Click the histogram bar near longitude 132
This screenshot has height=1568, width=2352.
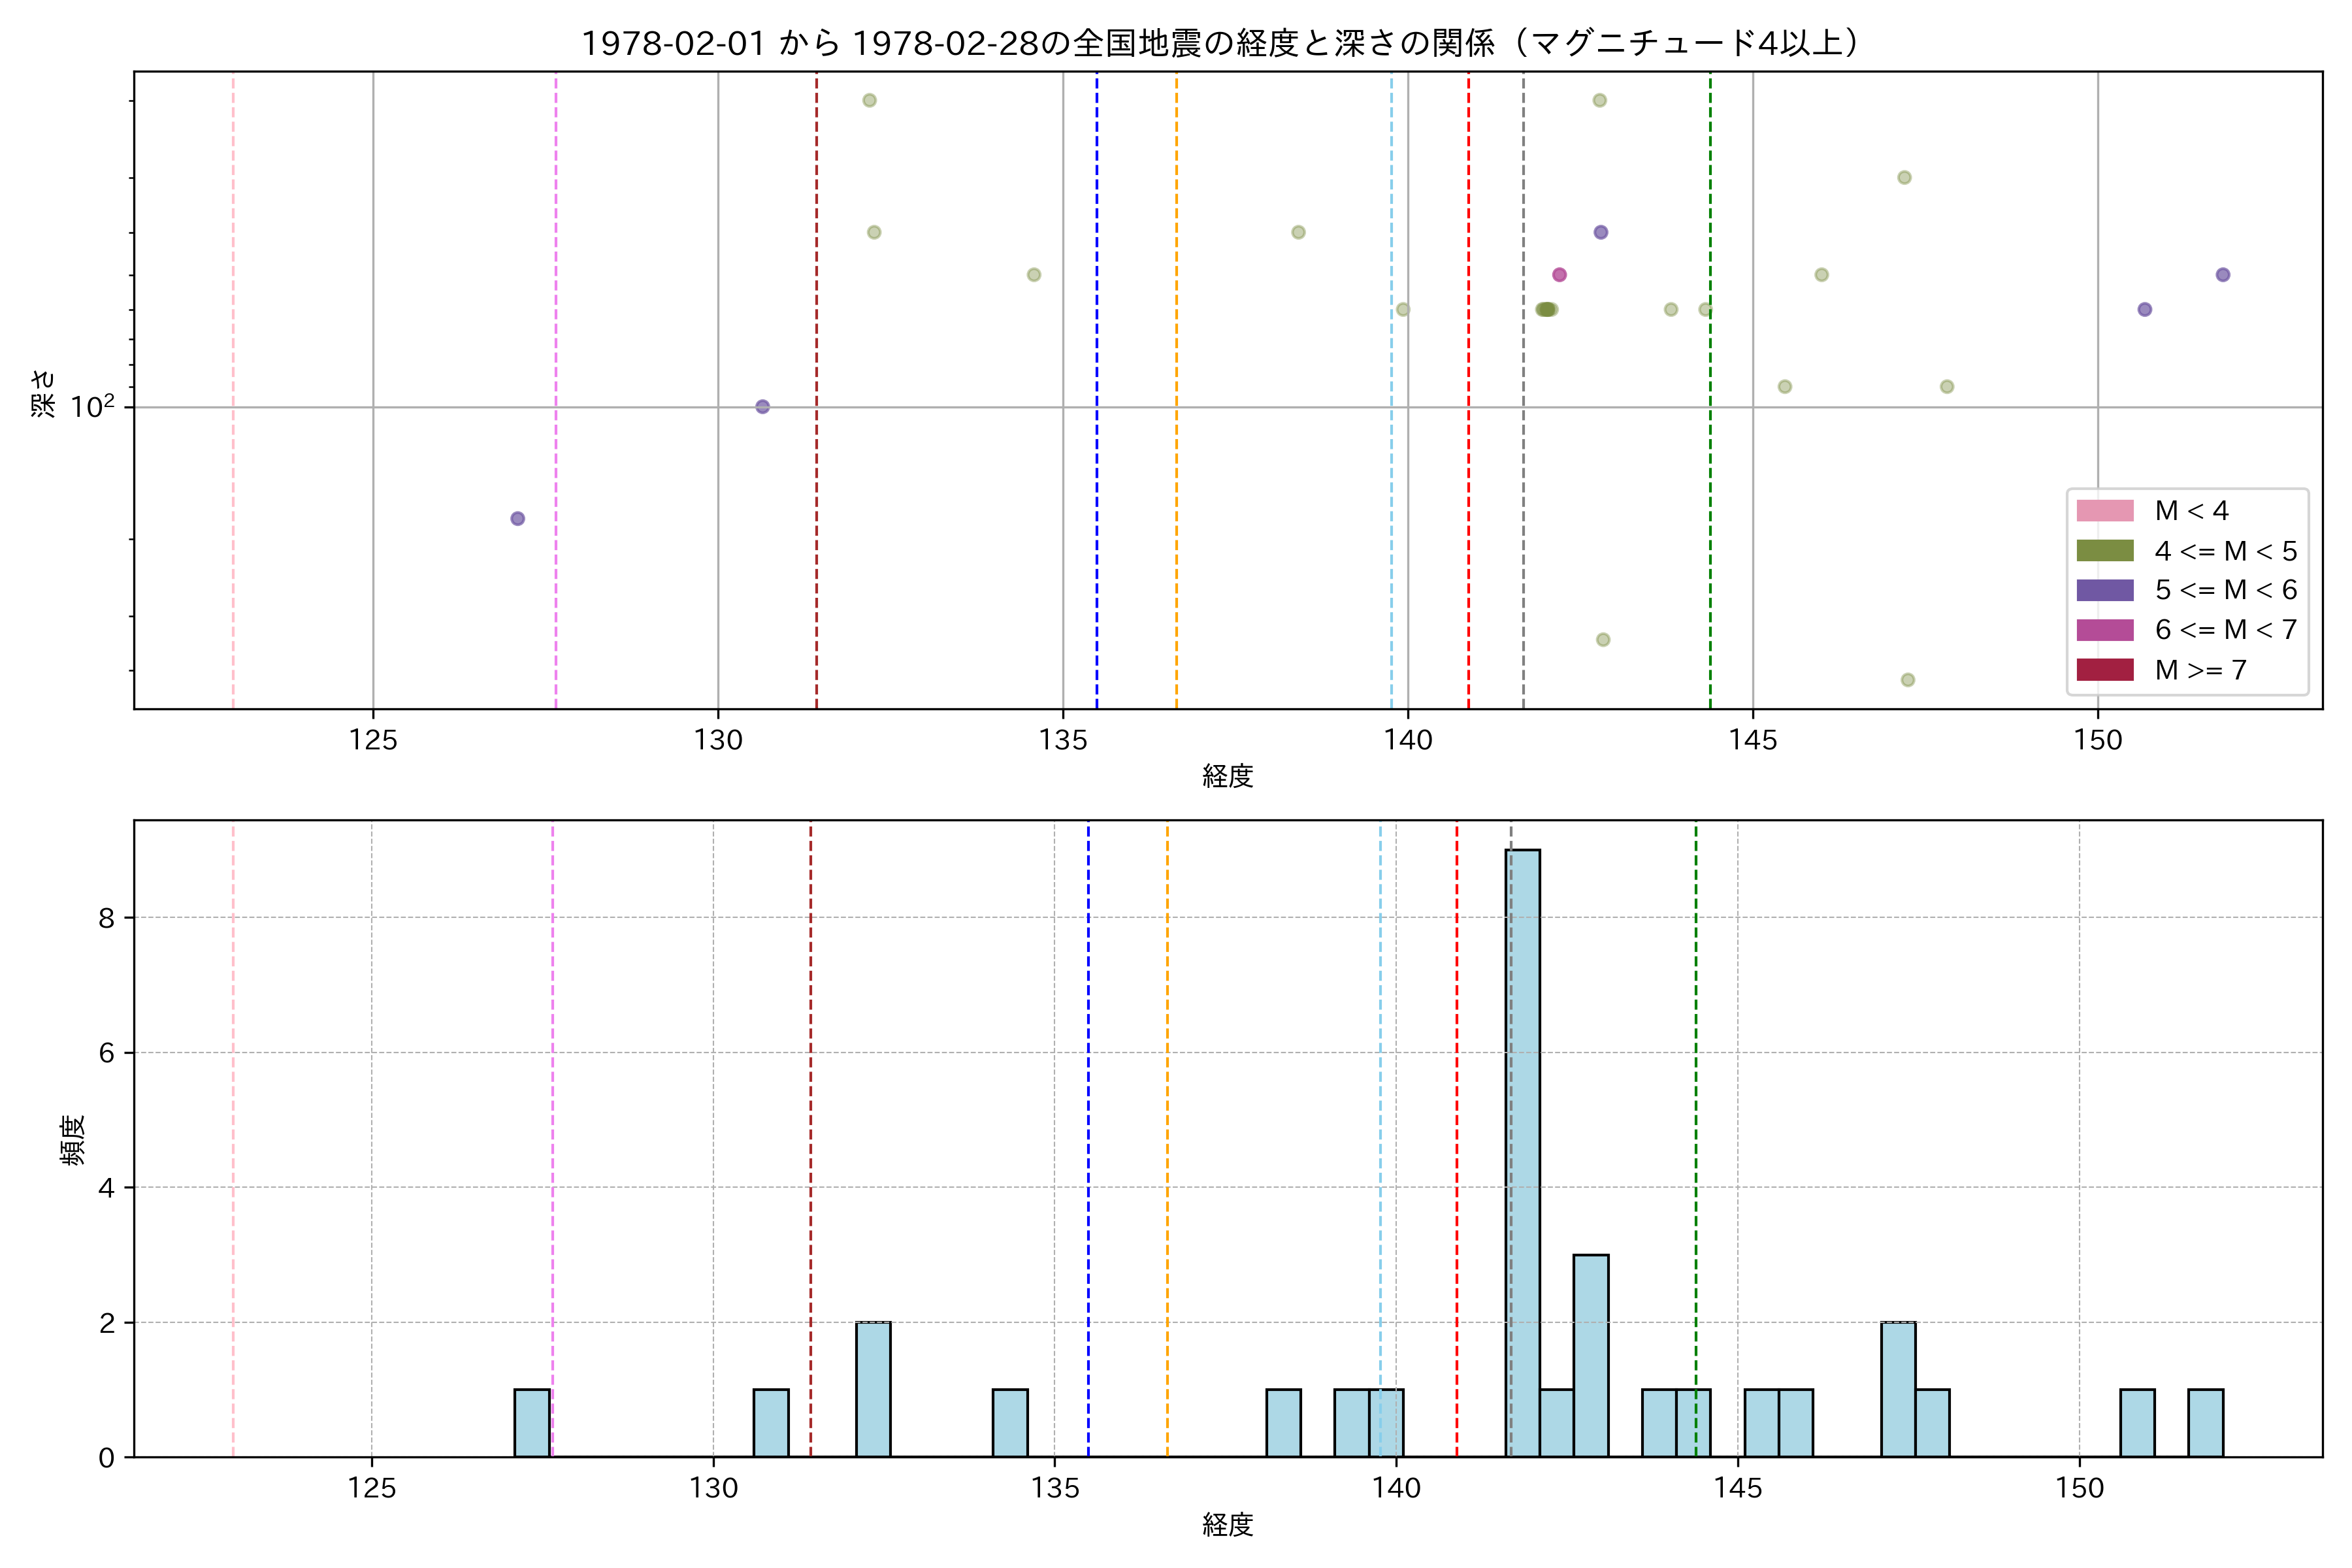[873, 1390]
